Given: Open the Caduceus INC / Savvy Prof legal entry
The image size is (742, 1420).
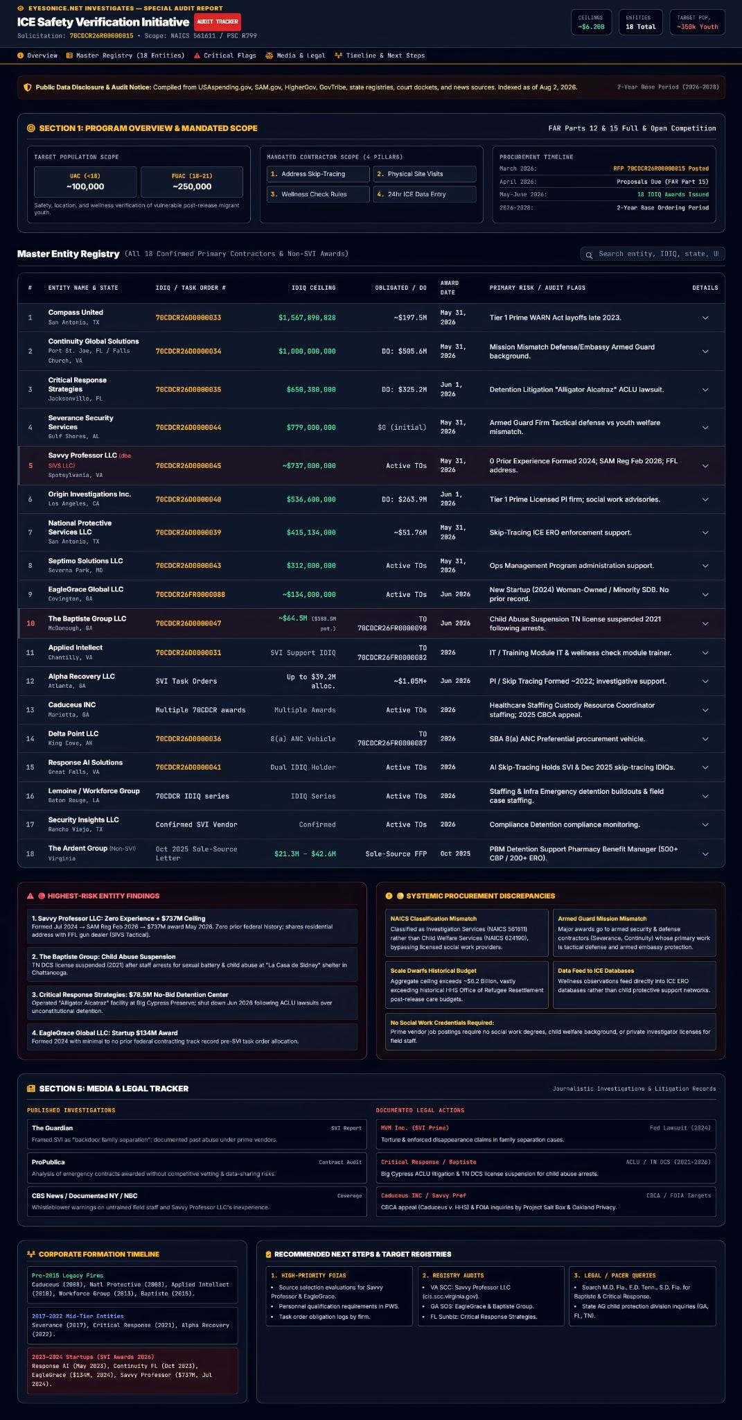Looking at the screenshot, I should (546, 1202).
